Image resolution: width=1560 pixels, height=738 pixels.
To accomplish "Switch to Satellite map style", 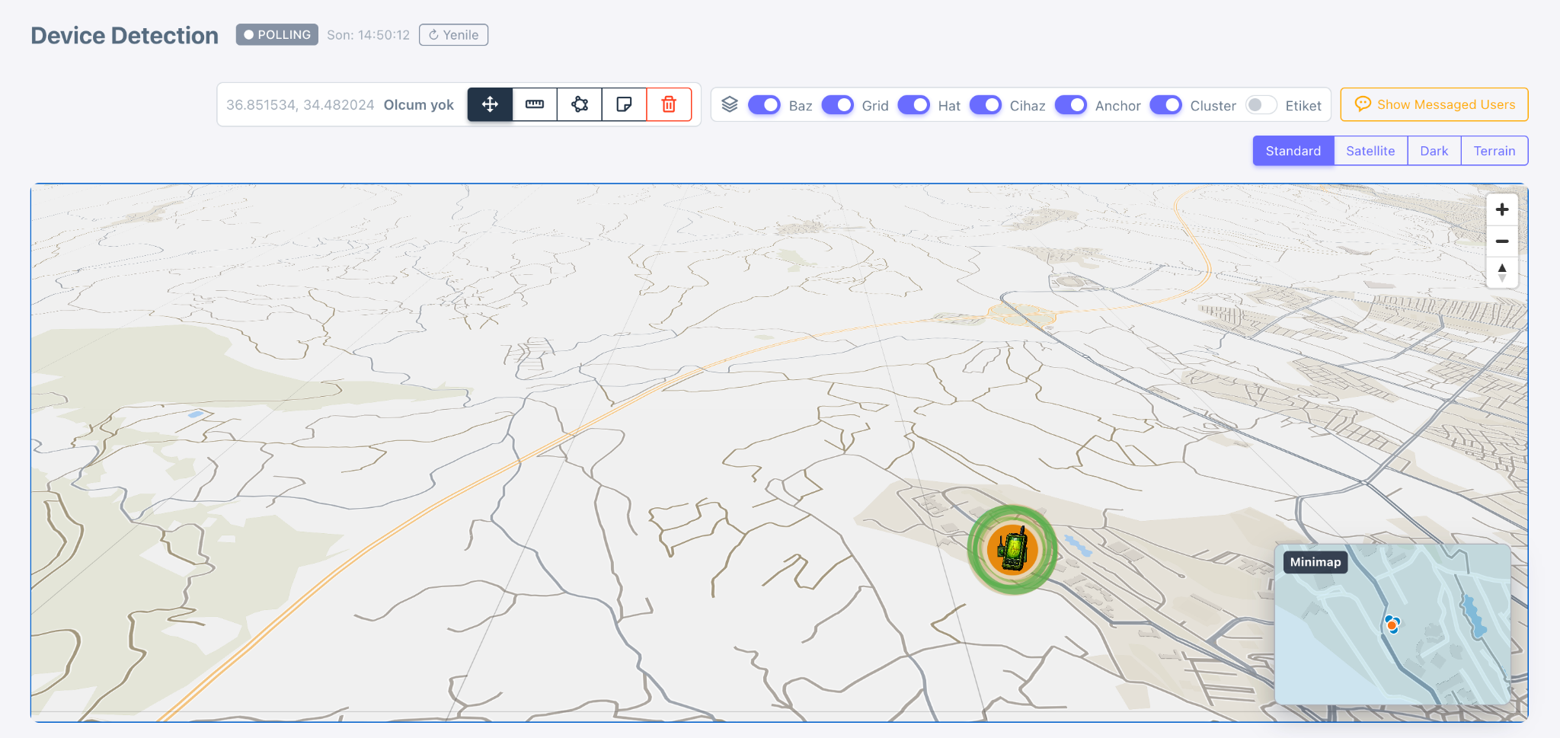I will [x=1370, y=151].
